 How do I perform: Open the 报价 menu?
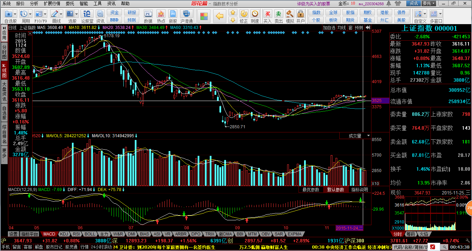pos(20,3)
